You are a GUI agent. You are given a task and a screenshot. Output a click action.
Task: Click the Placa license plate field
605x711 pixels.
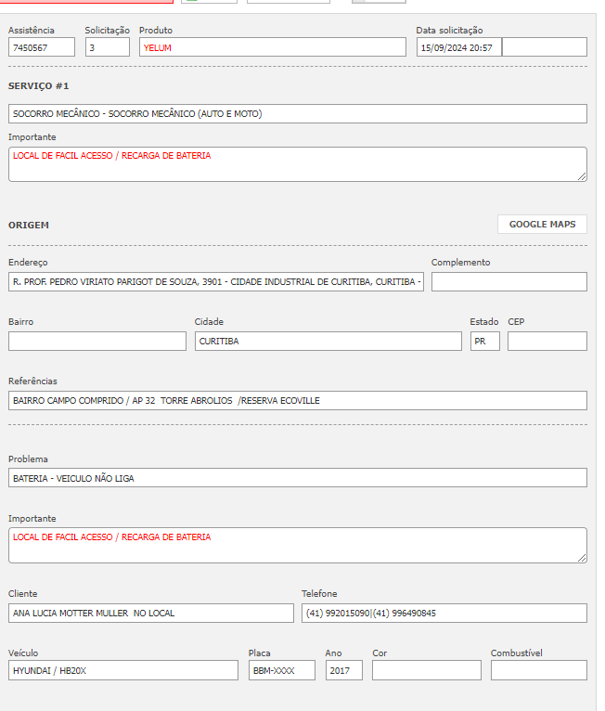(x=282, y=671)
